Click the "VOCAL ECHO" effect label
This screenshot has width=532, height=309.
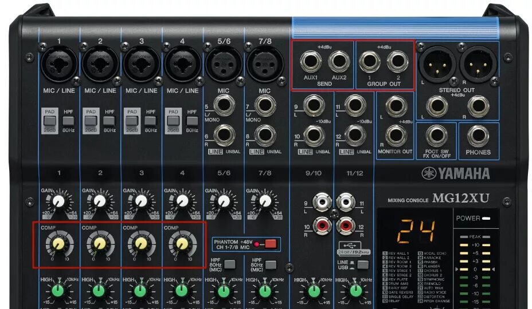(435, 253)
